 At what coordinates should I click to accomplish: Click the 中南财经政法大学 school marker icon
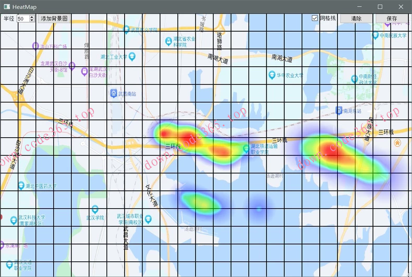point(355,79)
